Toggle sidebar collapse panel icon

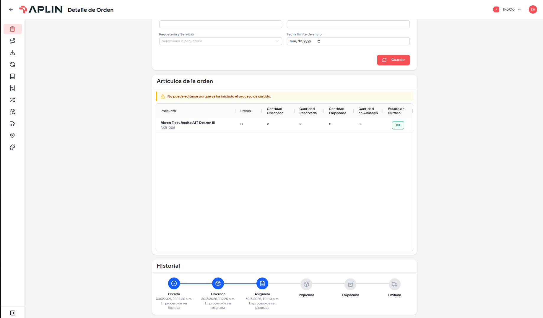pyautogui.click(x=13, y=313)
